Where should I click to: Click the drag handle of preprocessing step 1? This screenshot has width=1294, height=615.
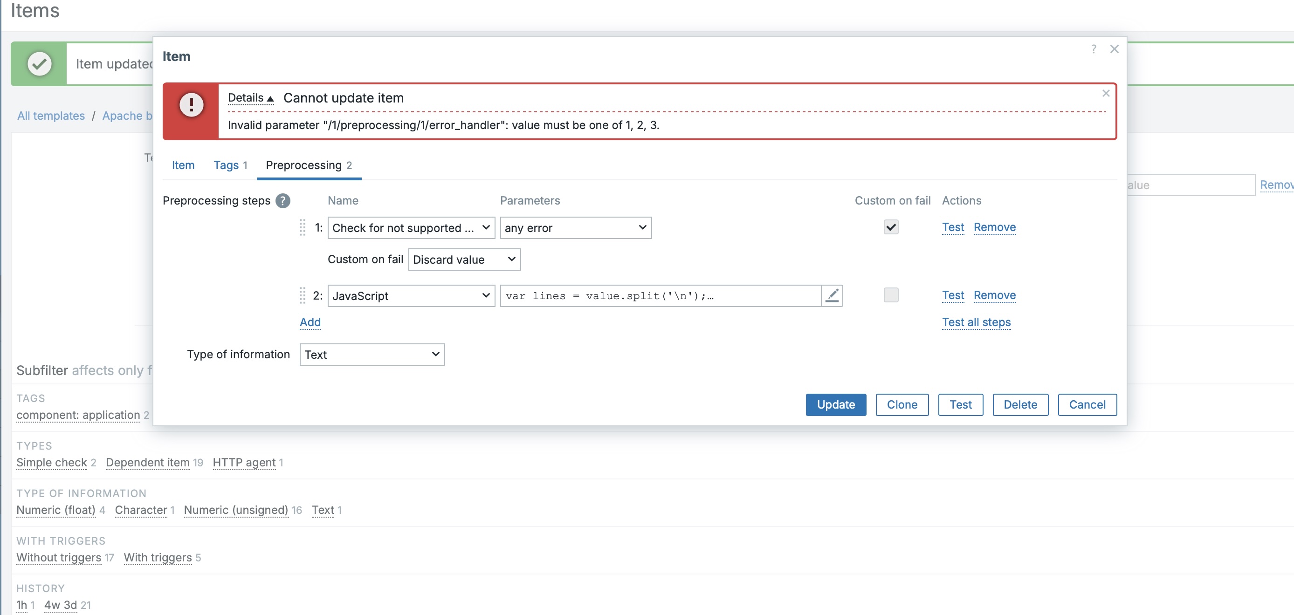(x=303, y=227)
